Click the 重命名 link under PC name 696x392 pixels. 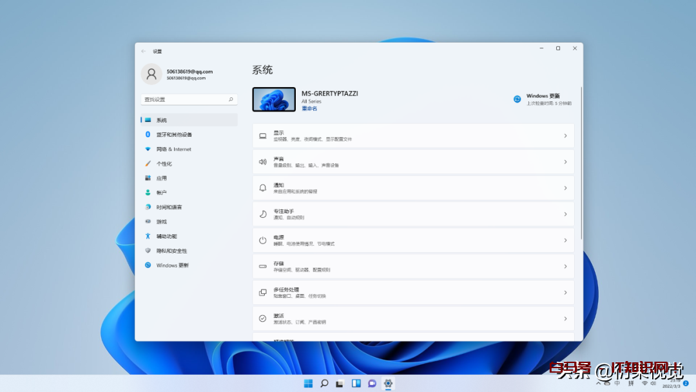coord(309,109)
